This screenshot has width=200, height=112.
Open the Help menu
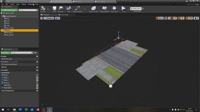[x=37, y=4]
